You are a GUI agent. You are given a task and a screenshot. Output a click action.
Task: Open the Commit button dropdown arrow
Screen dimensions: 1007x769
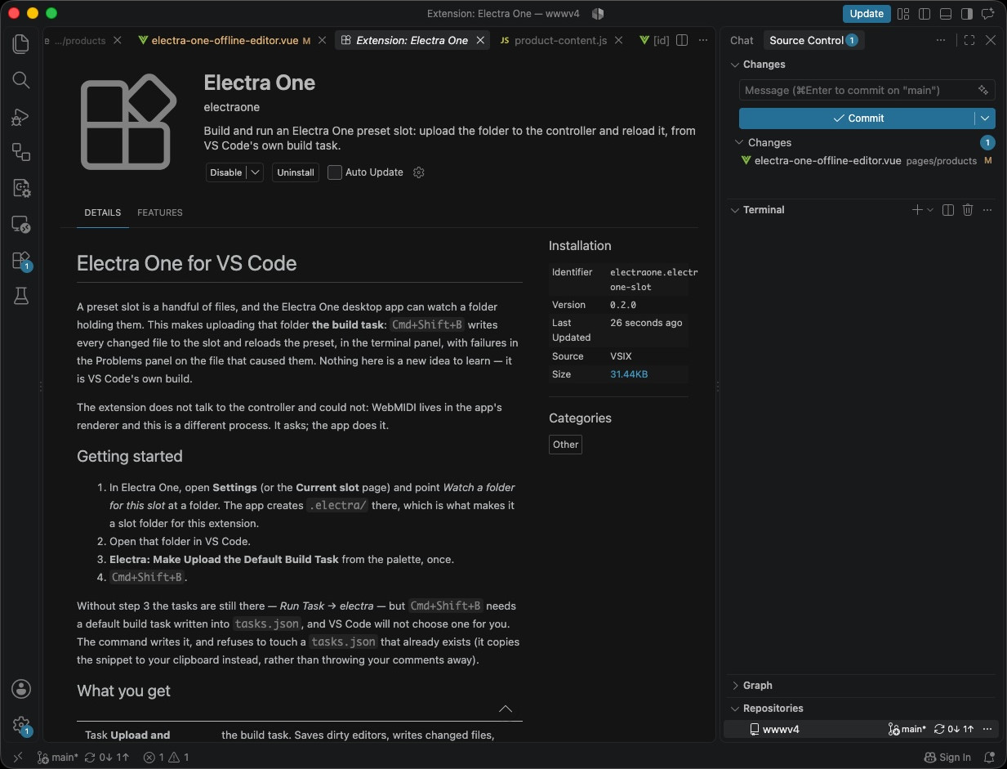986,118
